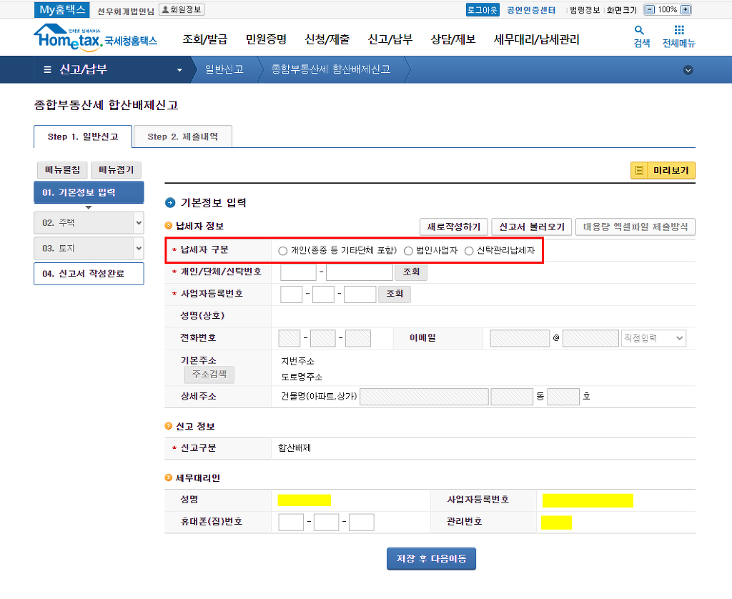Click the 저장 후 다음이동 button
This screenshot has height=599, width=732.
coord(431,559)
